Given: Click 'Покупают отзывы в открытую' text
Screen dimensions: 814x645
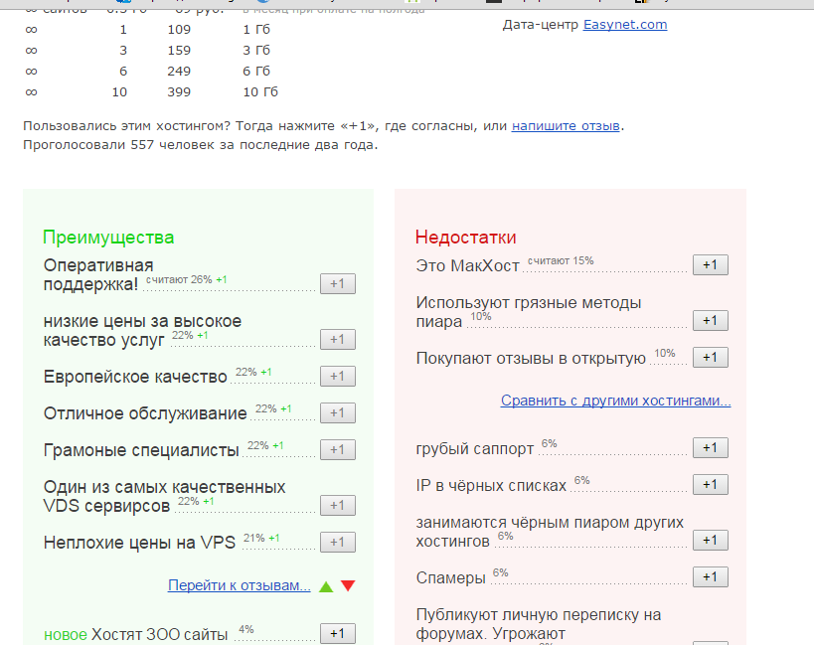Looking at the screenshot, I should [531, 359].
